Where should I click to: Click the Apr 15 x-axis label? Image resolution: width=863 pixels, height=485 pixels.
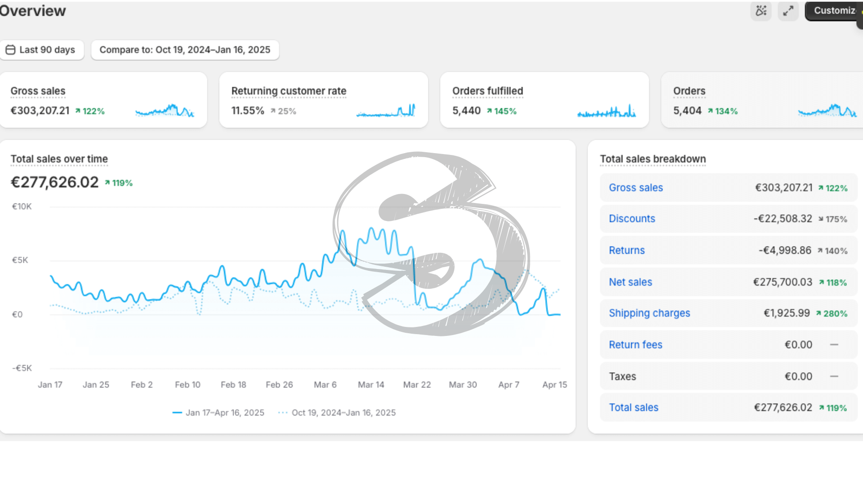[555, 385]
